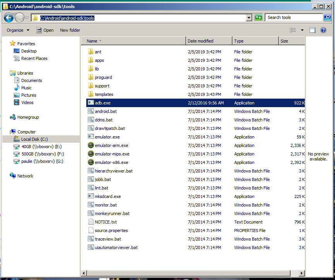Select the templates folder icon
Image resolution: width=335 pixels, height=280 pixels.
pos(91,94)
